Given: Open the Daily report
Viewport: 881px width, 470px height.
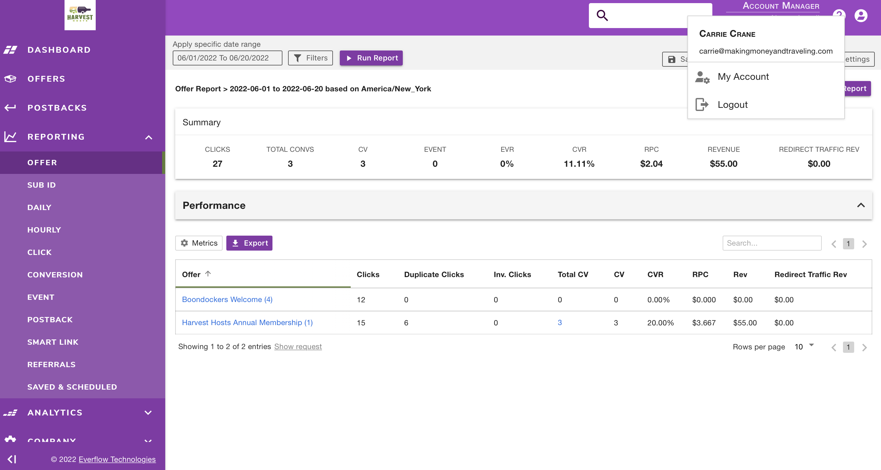Looking at the screenshot, I should click(x=82, y=208).
